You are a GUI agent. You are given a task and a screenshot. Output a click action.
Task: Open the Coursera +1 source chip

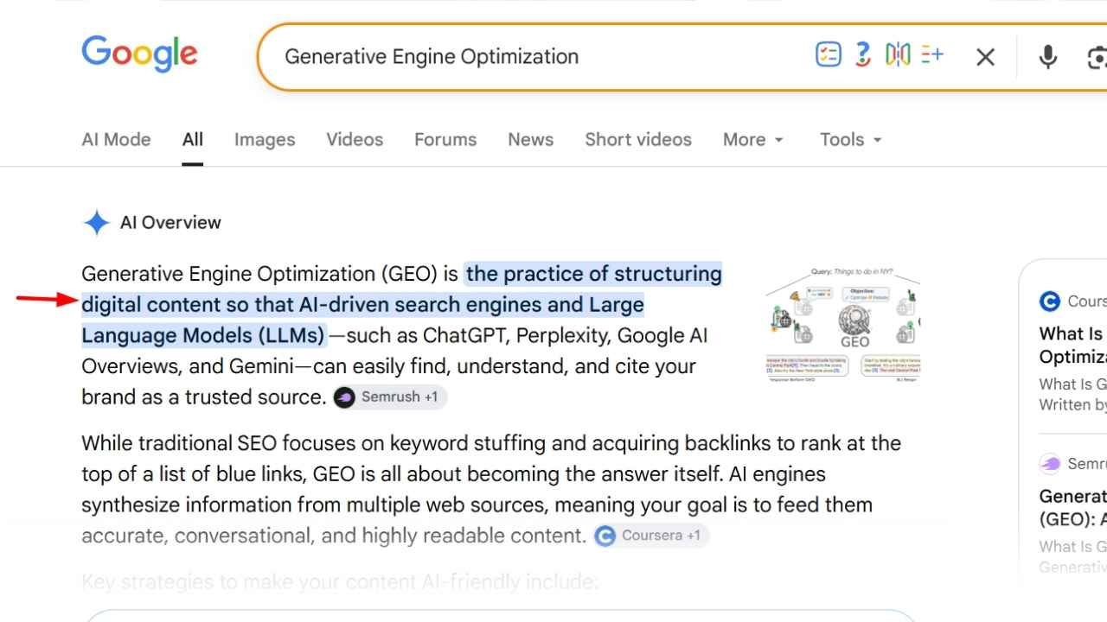pos(651,536)
